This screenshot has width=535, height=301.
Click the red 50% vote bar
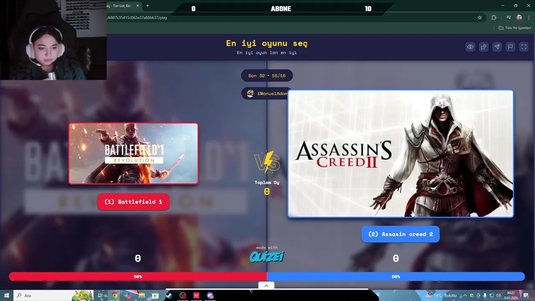coord(138,277)
